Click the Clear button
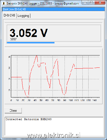The height and width of the screenshot is (140, 107). click(x=13, y=111)
